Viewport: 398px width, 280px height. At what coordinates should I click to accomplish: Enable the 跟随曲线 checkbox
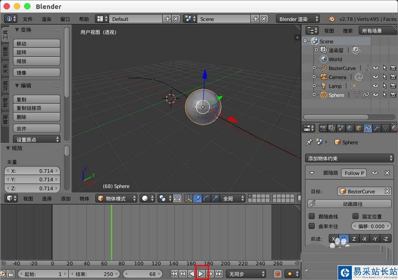coord(312,216)
